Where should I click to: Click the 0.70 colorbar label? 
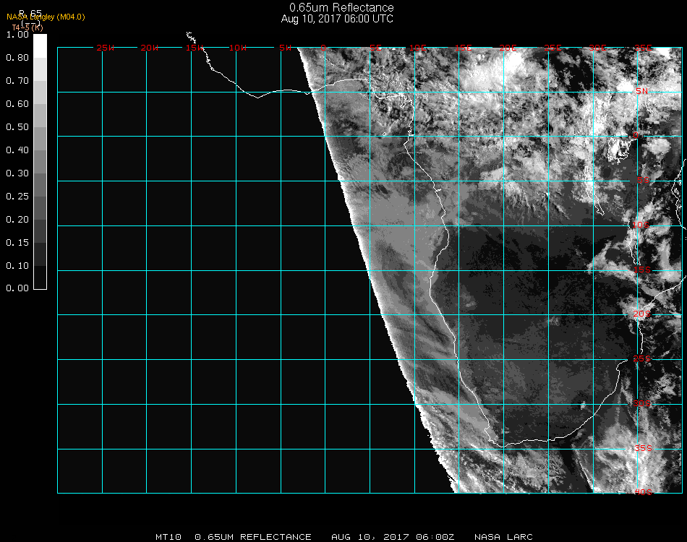point(17,81)
